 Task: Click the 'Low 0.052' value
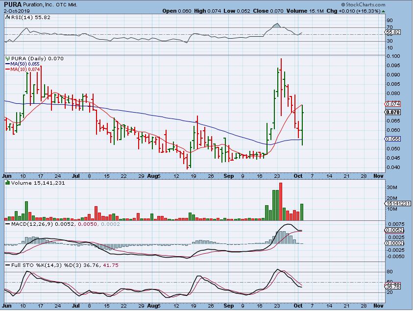237,11
